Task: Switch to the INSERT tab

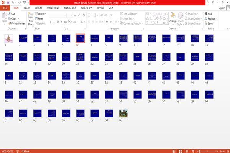Action: point(27,8)
